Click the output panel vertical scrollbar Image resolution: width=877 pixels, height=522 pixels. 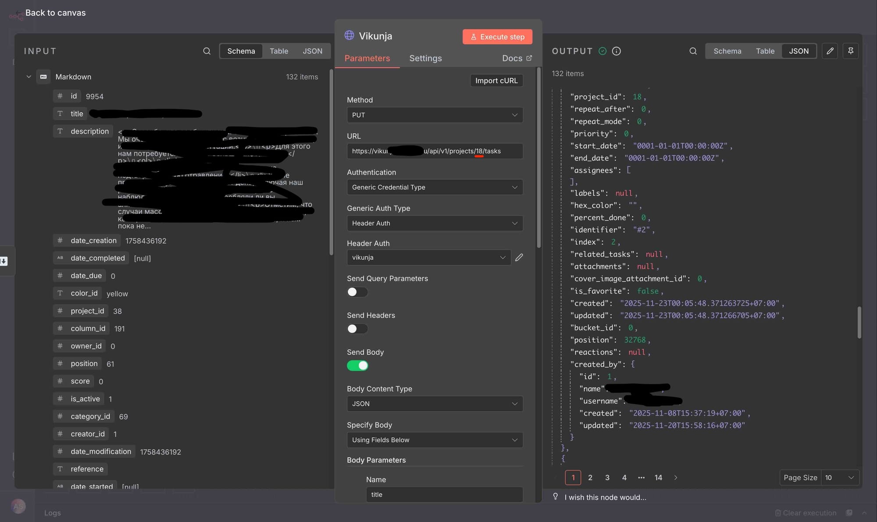point(859,322)
